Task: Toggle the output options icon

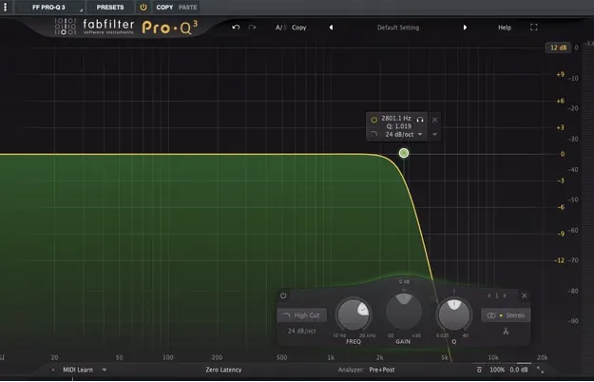Action: tap(479, 370)
